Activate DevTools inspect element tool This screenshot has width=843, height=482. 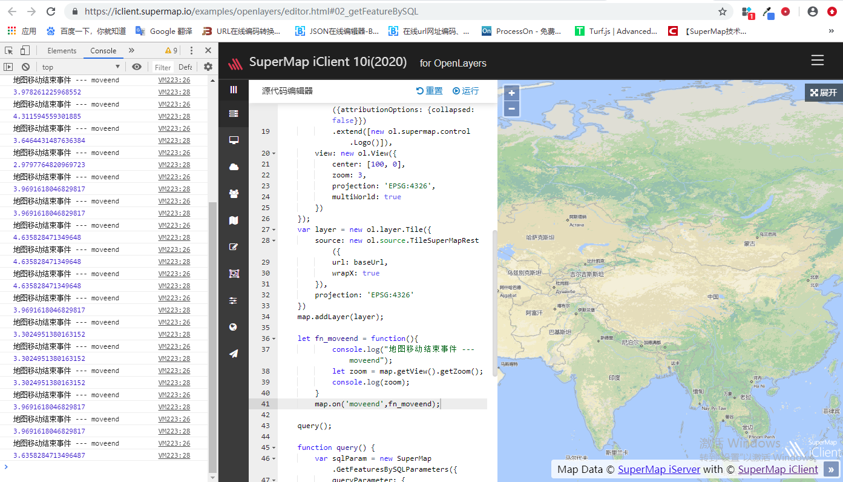click(x=8, y=50)
